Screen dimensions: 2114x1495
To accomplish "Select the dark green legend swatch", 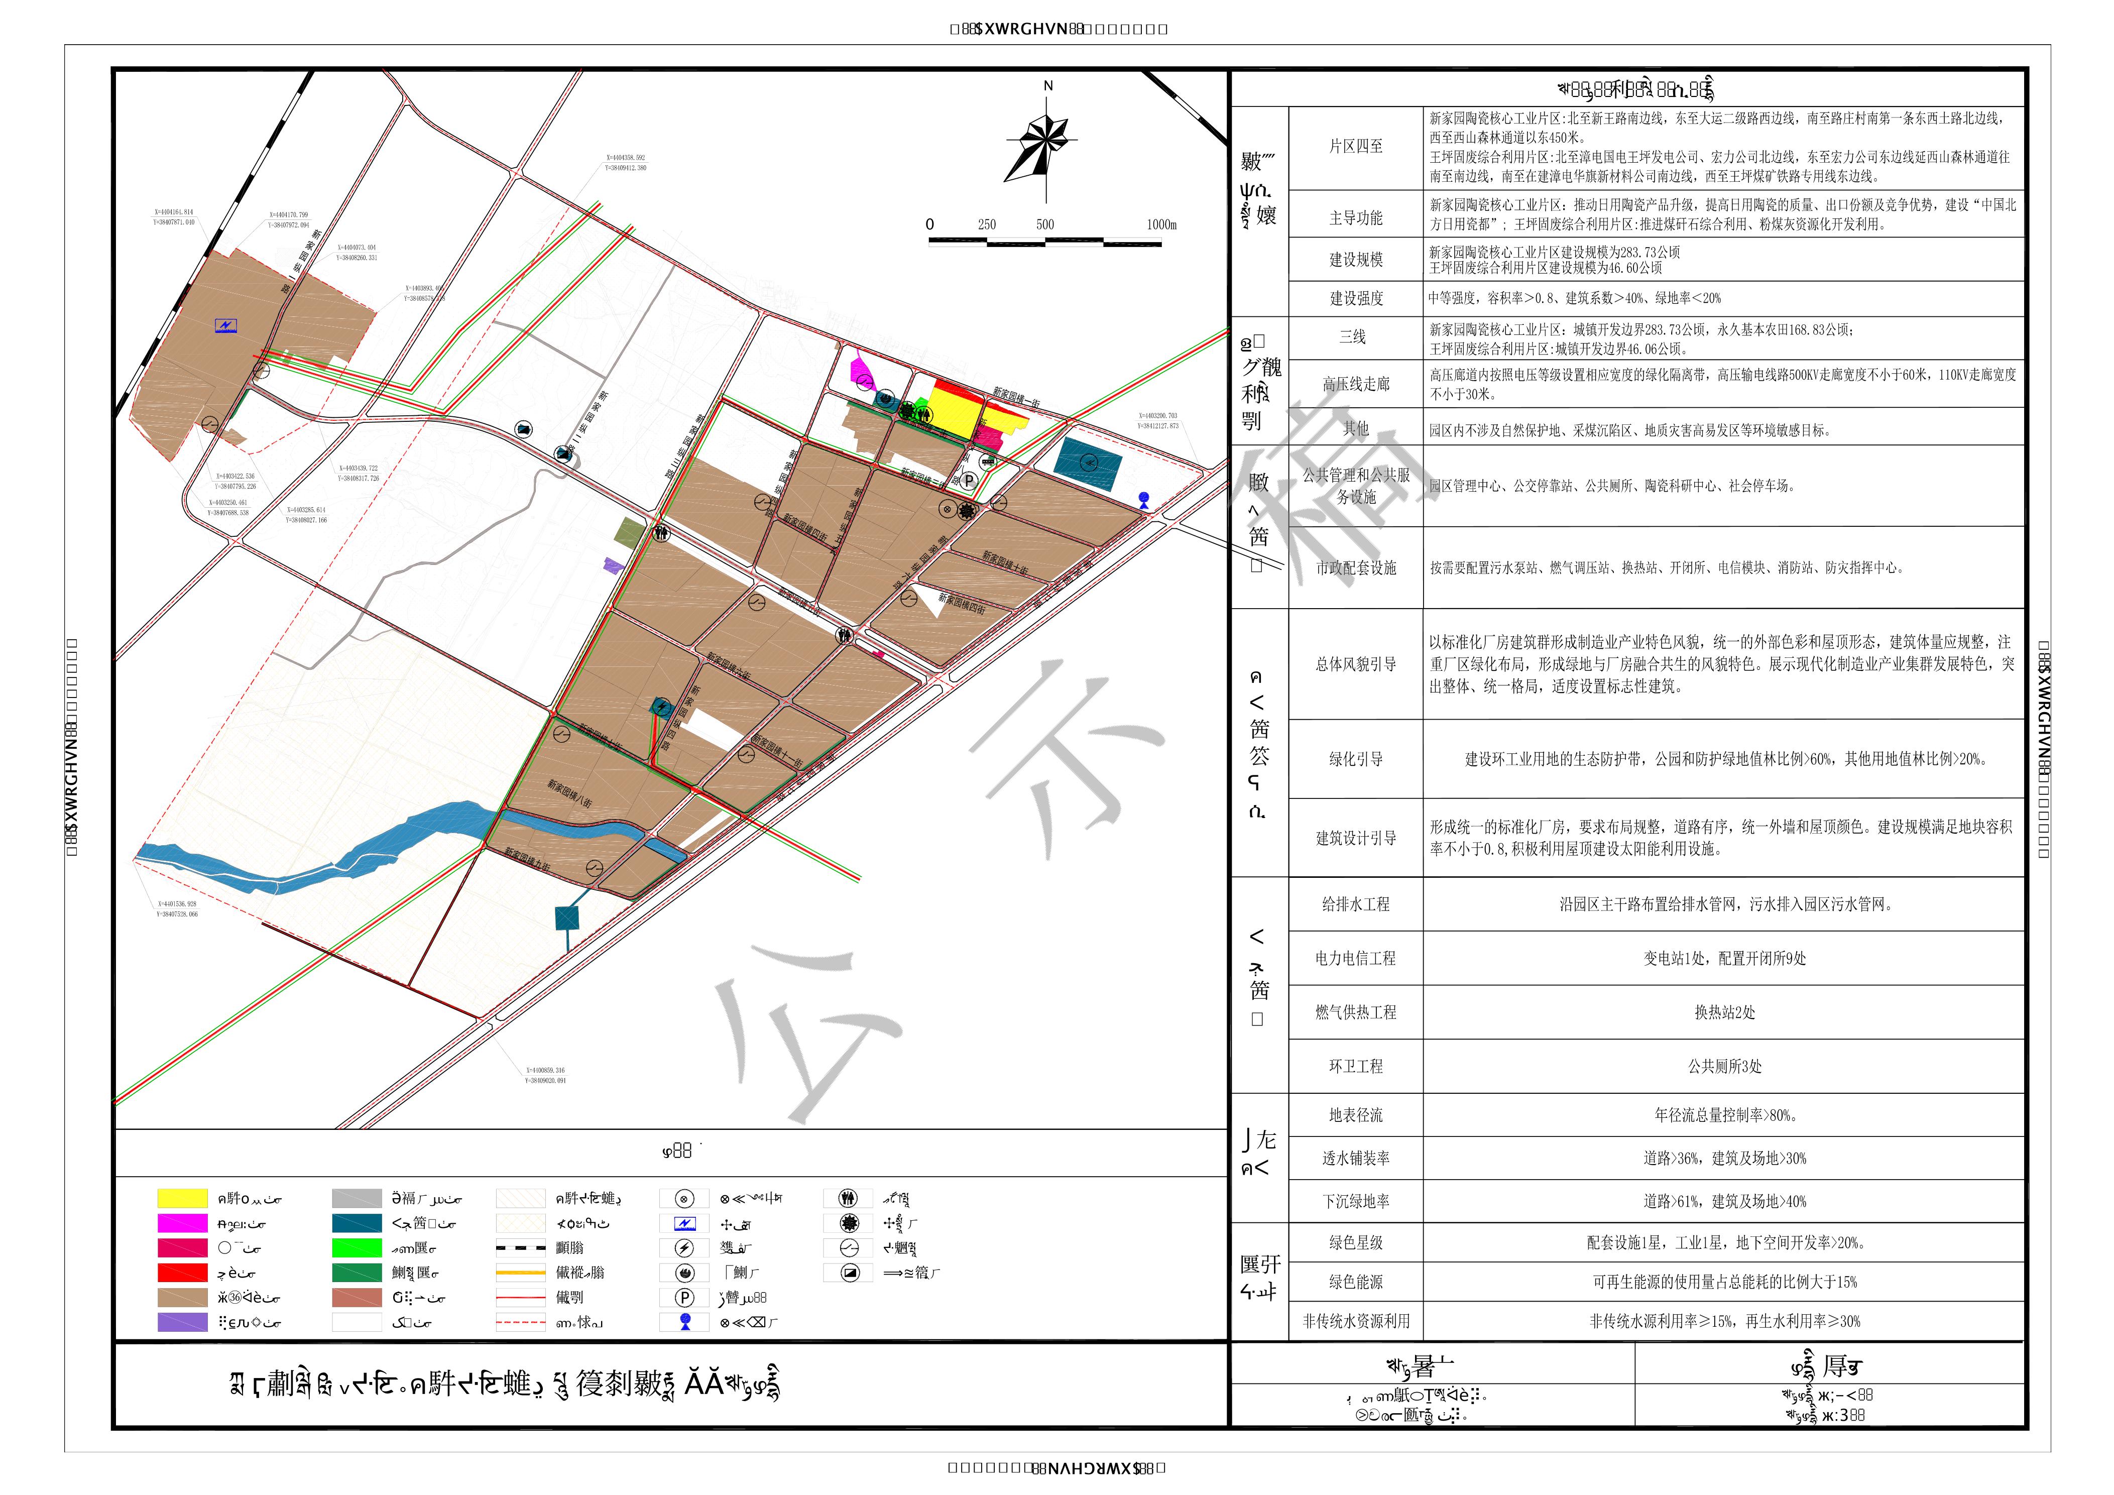I will [357, 1273].
